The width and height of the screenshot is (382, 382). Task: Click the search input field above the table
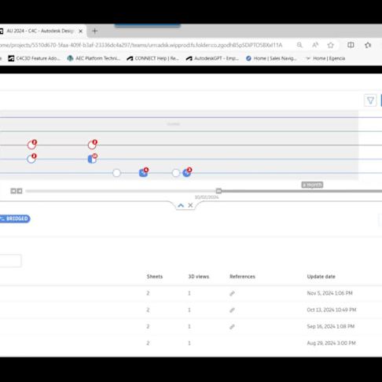point(10,261)
